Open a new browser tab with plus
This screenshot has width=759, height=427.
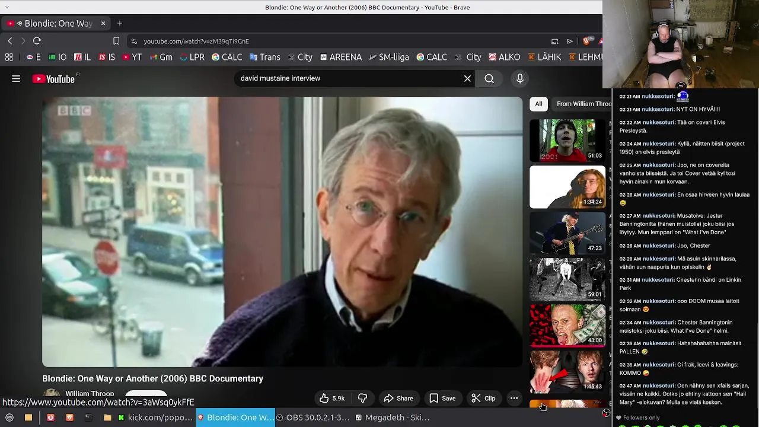(120, 23)
